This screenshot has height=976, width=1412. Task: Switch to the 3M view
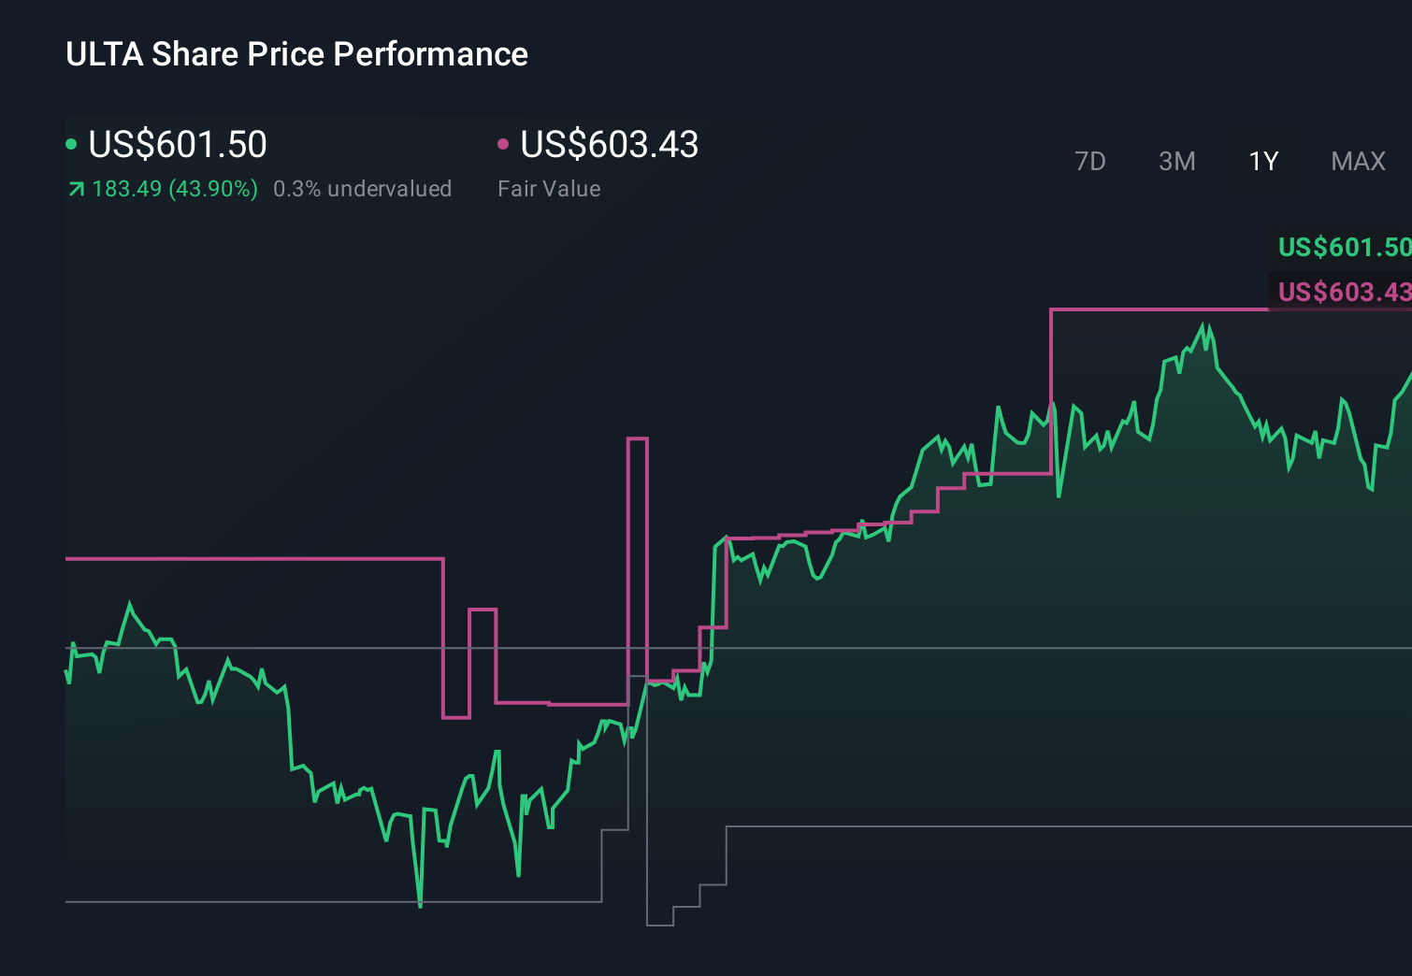[1176, 161]
